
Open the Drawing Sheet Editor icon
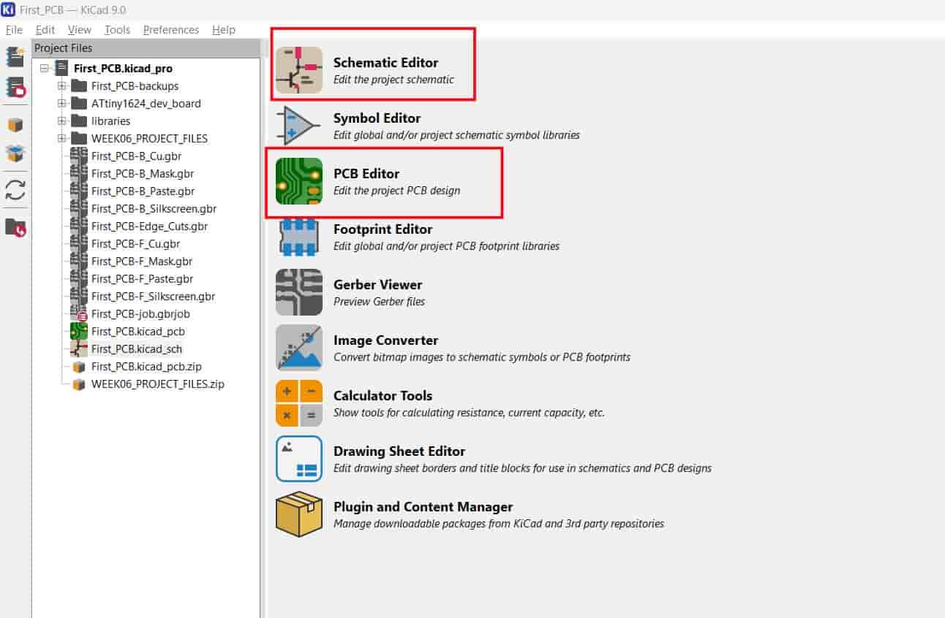click(x=298, y=459)
